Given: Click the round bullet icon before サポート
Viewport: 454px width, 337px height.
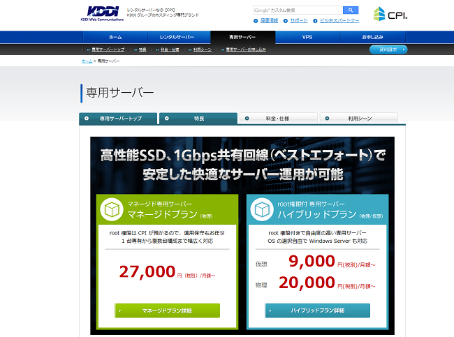Looking at the screenshot, I should click(x=286, y=21).
